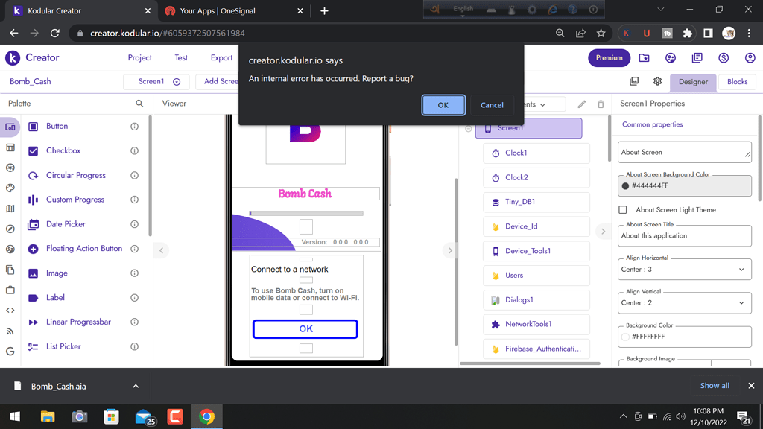Open the account profile icon in header
Viewport: 763px width, 429px height.
[x=750, y=58]
